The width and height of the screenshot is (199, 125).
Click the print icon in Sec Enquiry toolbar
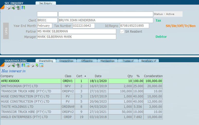[x=8, y=8]
